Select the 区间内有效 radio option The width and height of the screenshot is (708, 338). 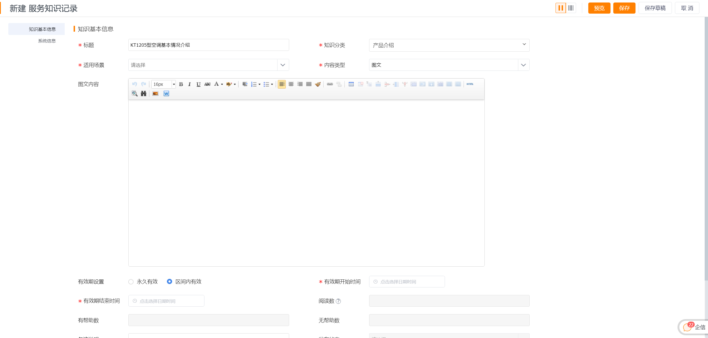pos(169,282)
